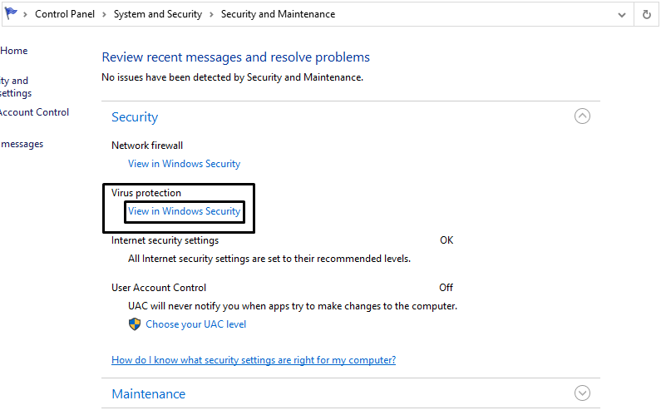The image size is (661, 420).
Task: Click 'UAC will never notify you' description
Action: point(293,306)
